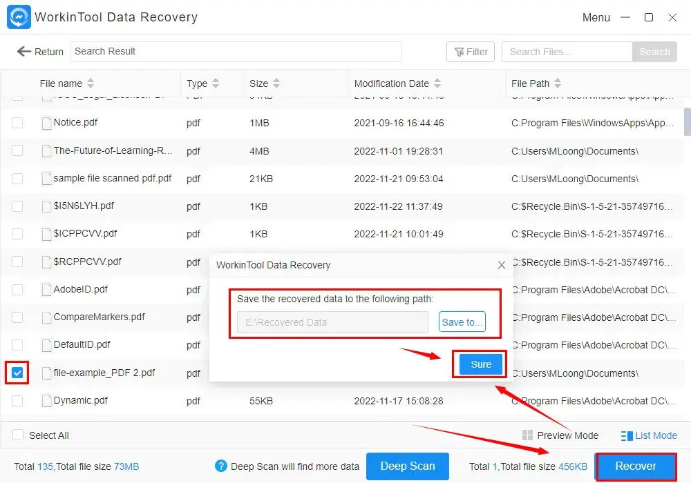Click the '21KB' size cell

[261, 179]
